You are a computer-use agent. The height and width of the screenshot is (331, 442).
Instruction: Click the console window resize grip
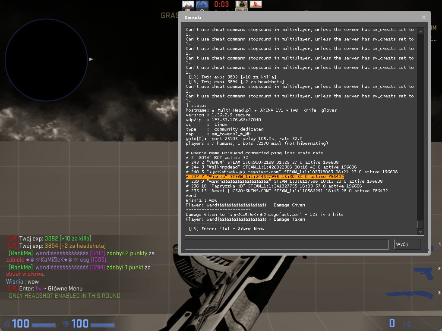pos(429,250)
